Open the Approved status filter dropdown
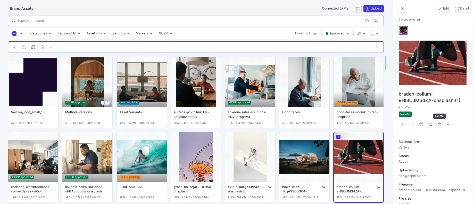 click(337, 33)
